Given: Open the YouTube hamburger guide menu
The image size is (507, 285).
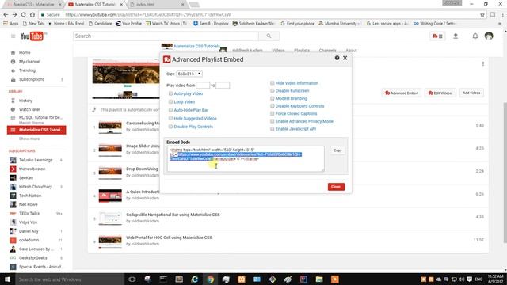Looking at the screenshot, I should point(13,36).
